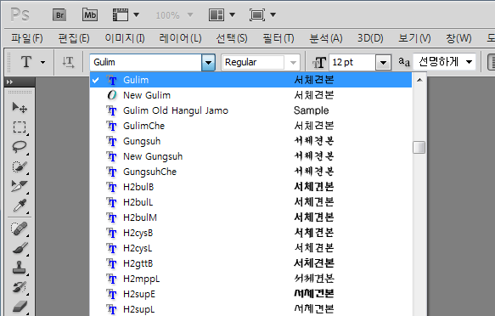Choose the Gungsuh font

[251, 141]
